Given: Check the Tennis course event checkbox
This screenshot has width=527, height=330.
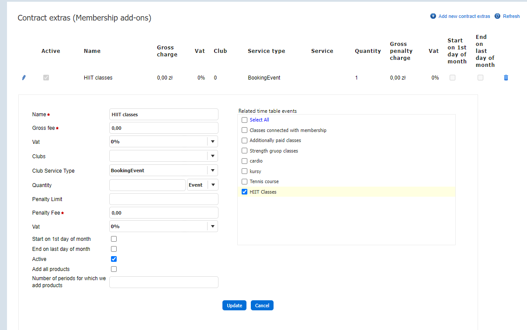Looking at the screenshot, I should (x=245, y=181).
